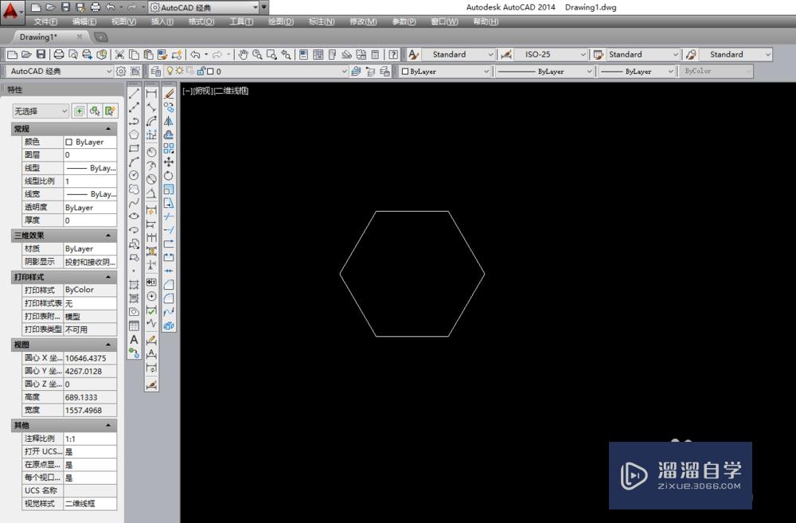Open the Layer Properties Manager
Viewport: 796px width, 523px height.
pos(154,71)
